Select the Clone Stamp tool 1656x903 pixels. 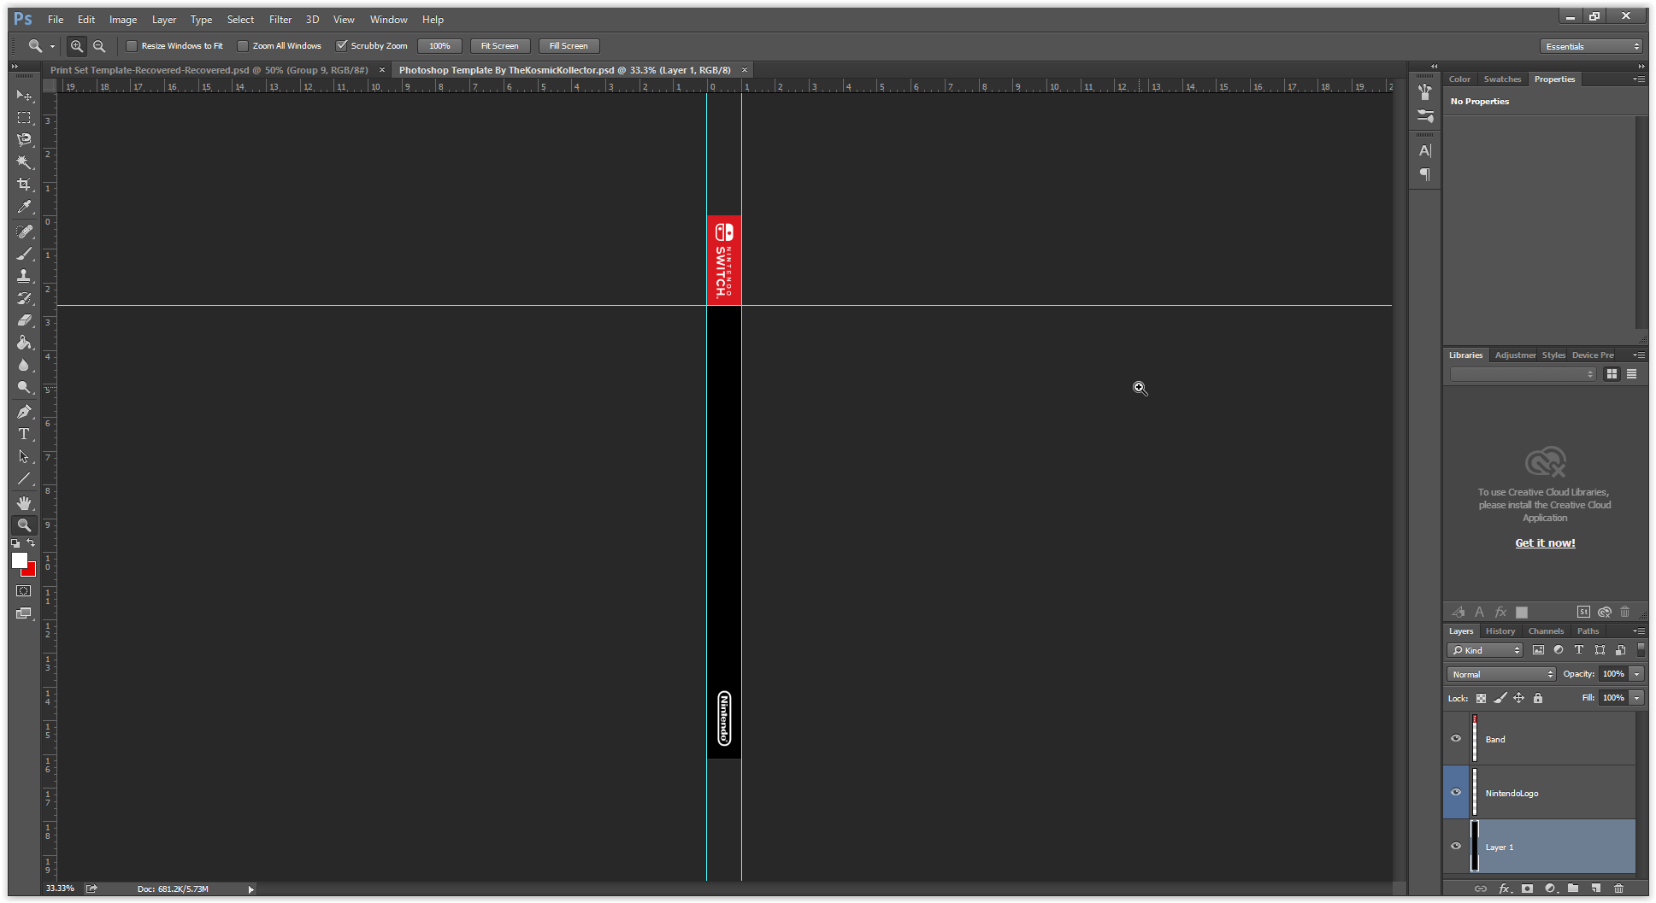click(24, 275)
